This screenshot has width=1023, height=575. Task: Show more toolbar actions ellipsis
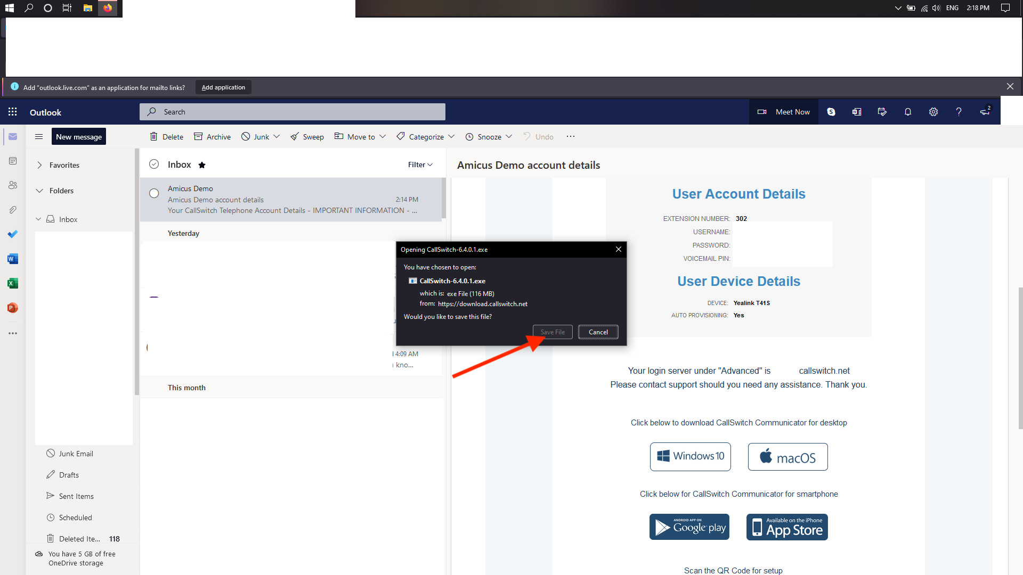click(x=571, y=136)
